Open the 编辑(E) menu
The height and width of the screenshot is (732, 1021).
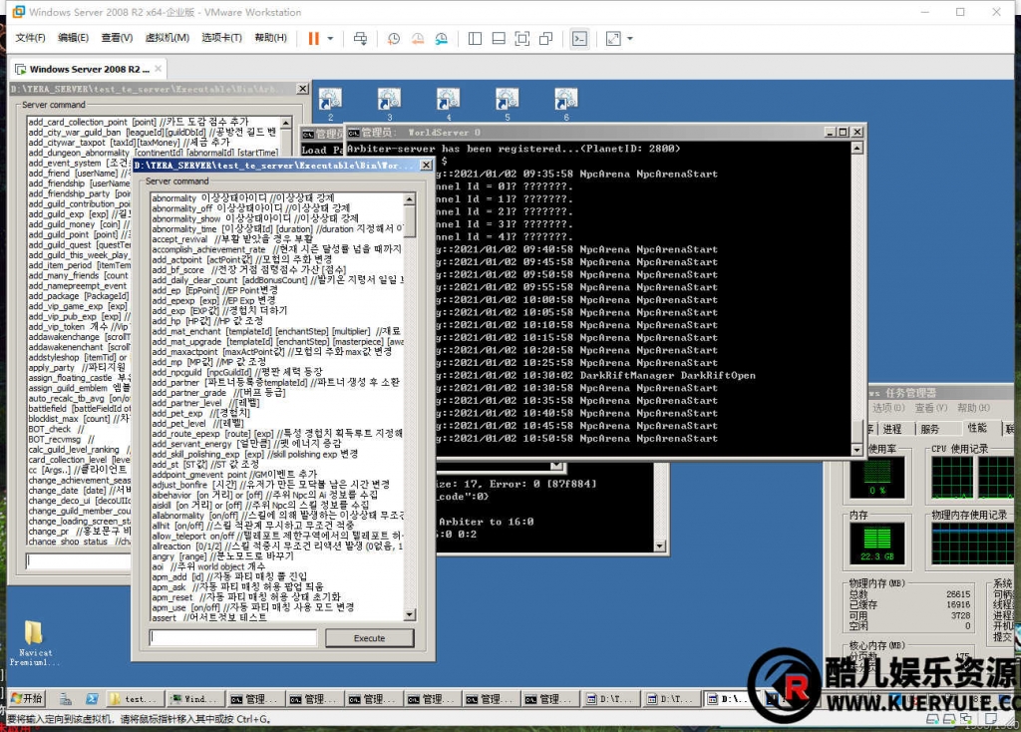click(x=73, y=38)
